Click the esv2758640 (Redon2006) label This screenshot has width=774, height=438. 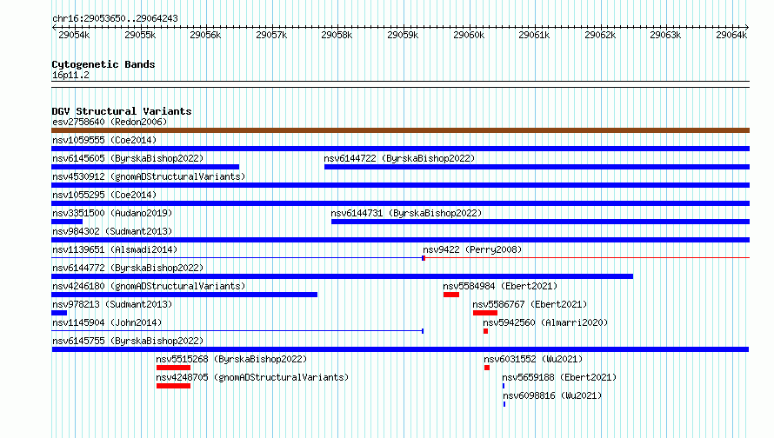(110, 122)
